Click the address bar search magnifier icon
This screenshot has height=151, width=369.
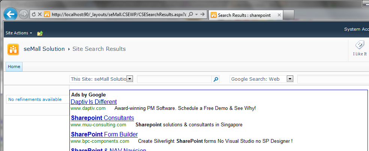click(191, 14)
